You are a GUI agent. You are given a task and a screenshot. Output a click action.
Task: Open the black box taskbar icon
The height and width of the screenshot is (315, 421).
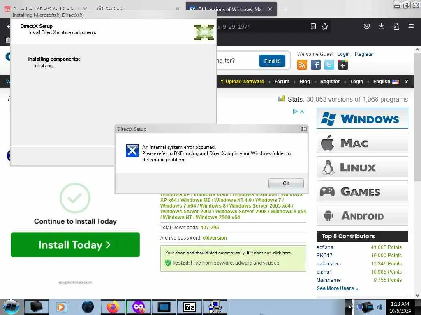37,307
